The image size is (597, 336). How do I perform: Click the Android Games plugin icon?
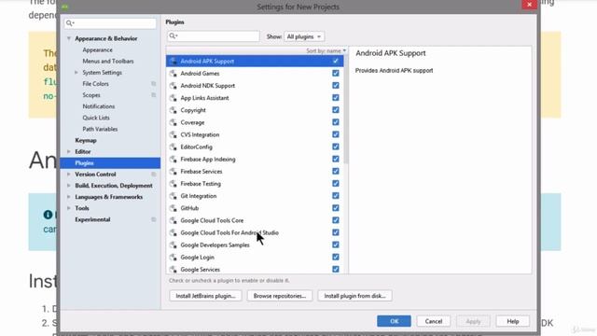(x=174, y=74)
